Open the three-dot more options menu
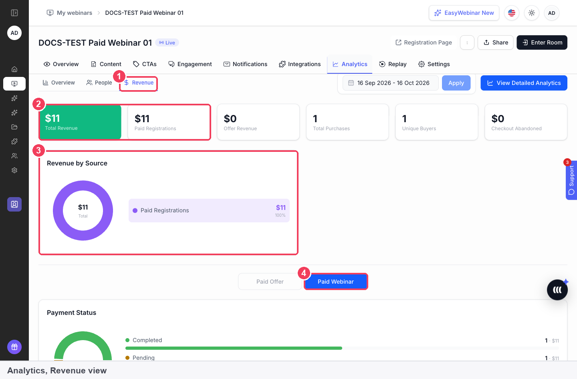The image size is (577, 379). click(x=467, y=42)
